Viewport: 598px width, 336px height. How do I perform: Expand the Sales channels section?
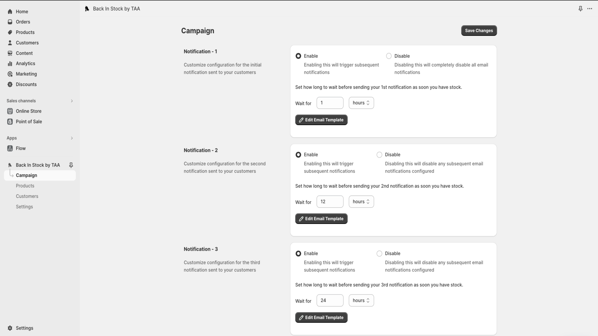tap(72, 101)
